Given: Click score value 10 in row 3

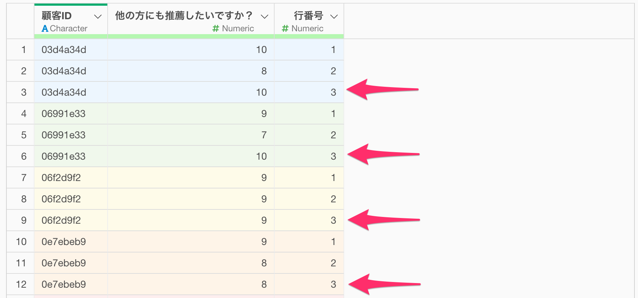Looking at the screenshot, I should 261,92.
